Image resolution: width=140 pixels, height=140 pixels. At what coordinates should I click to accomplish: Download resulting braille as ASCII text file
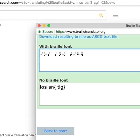[79, 37]
